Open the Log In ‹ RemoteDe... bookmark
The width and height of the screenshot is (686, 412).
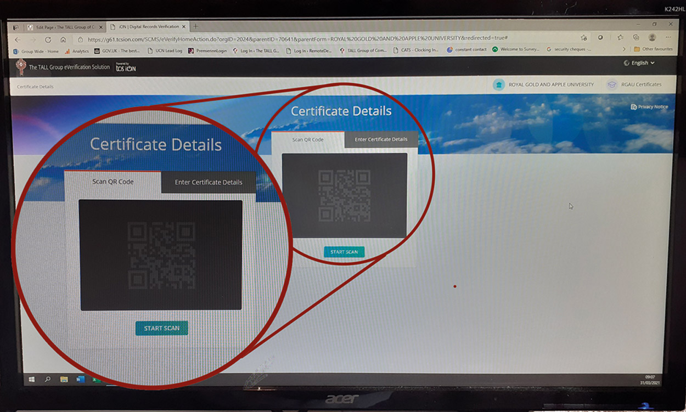(x=309, y=50)
